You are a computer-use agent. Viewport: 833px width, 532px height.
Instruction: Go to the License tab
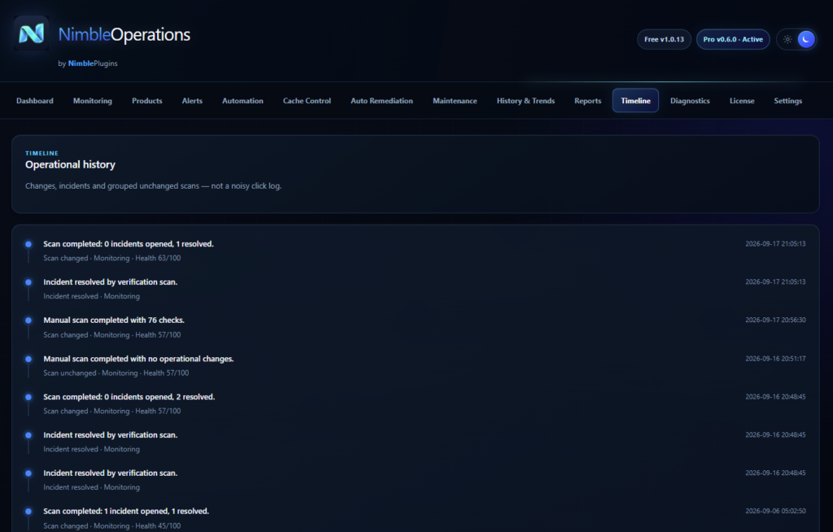(742, 100)
